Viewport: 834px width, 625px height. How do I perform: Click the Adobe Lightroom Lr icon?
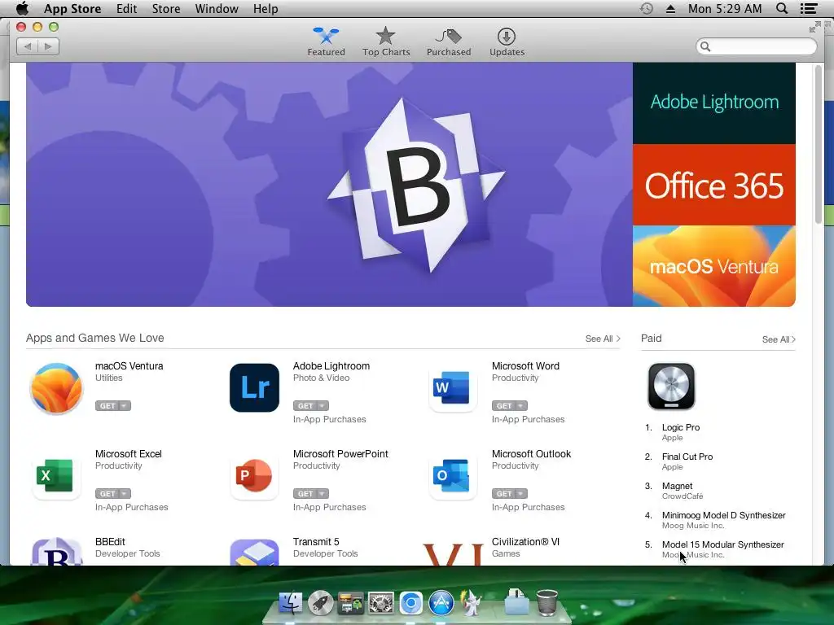(254, 388)
